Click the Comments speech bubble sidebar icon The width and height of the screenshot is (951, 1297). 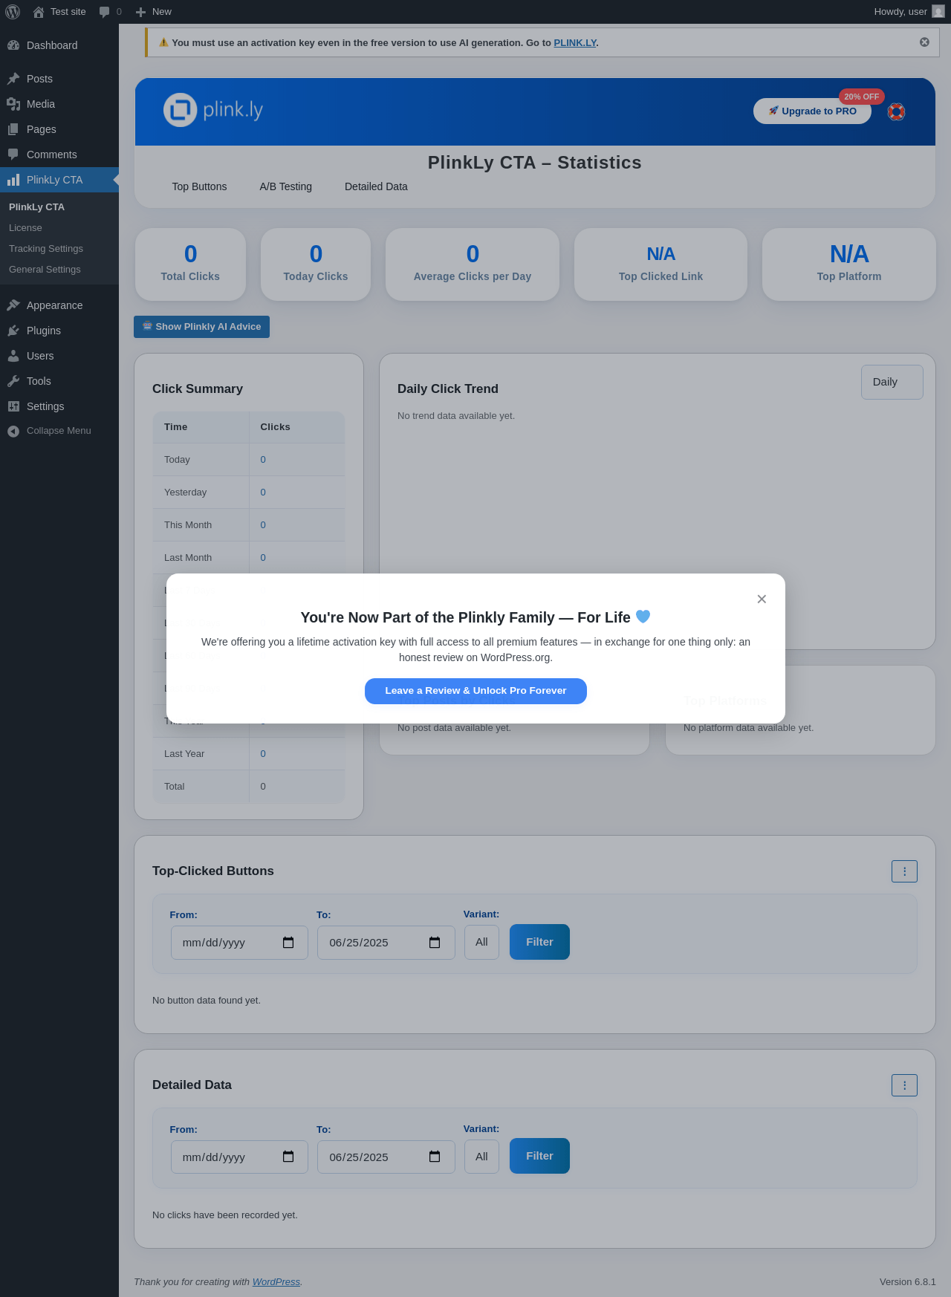[13, 155]
